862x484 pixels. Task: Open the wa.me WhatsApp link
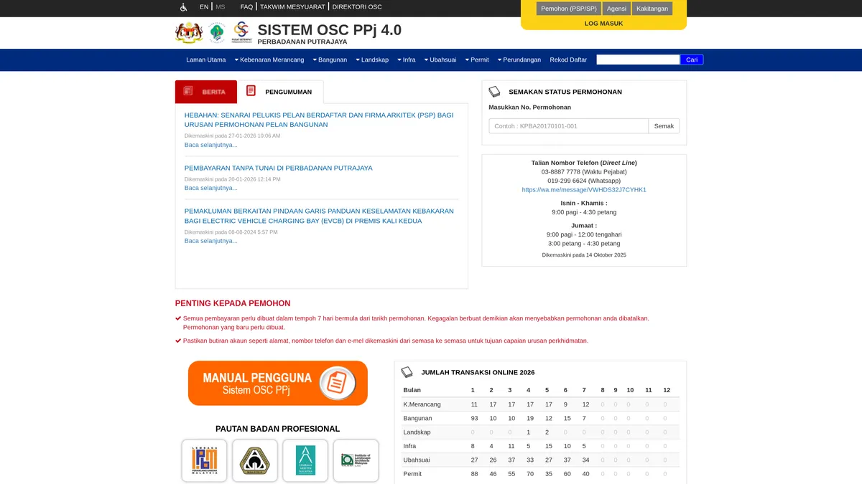tap(584, 190)
